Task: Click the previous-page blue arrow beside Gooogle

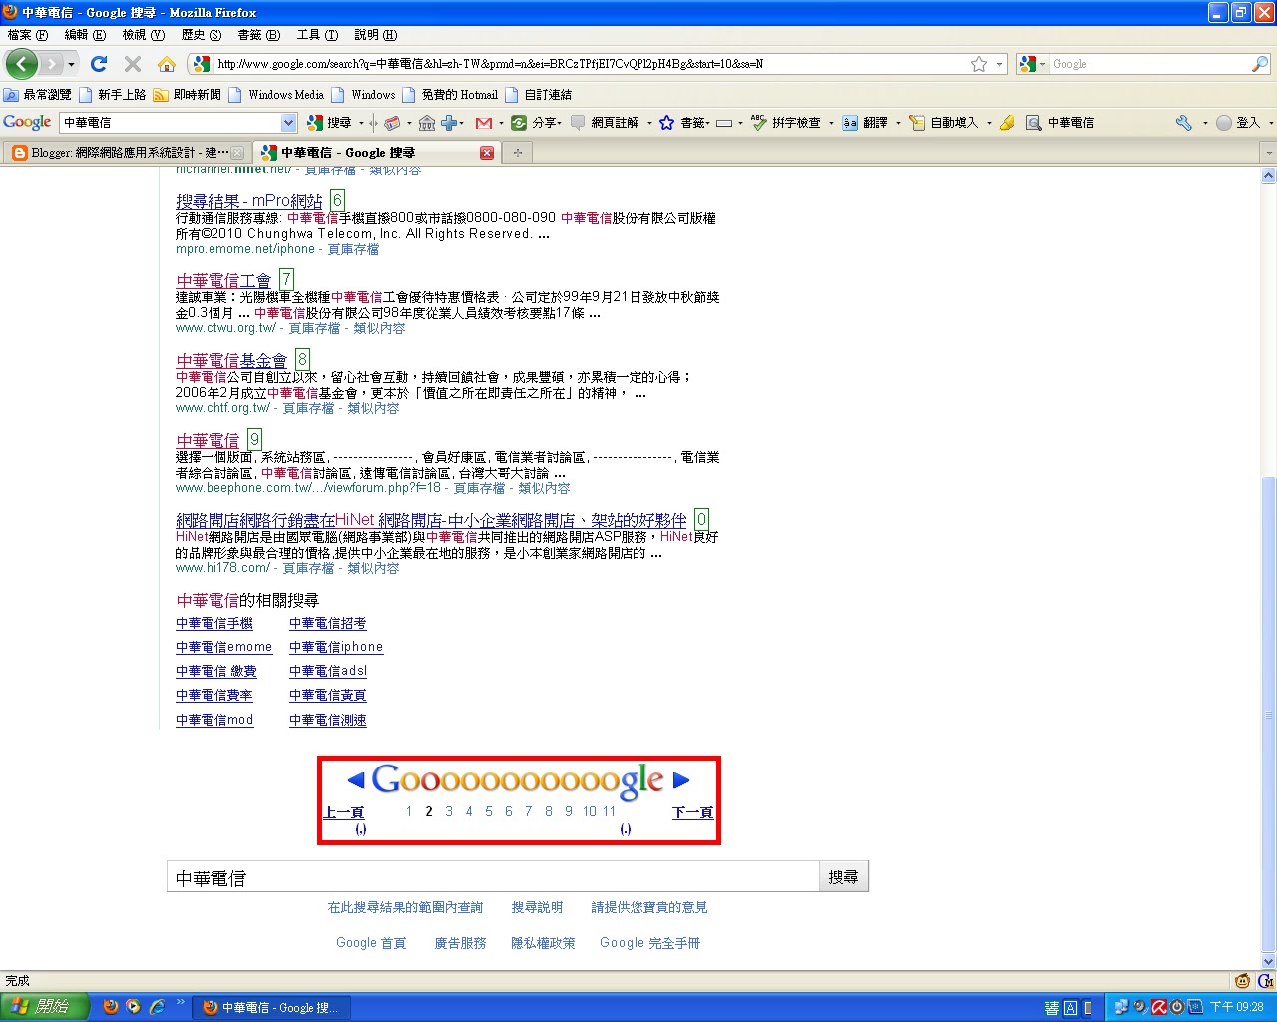Action: click(356, 780)
